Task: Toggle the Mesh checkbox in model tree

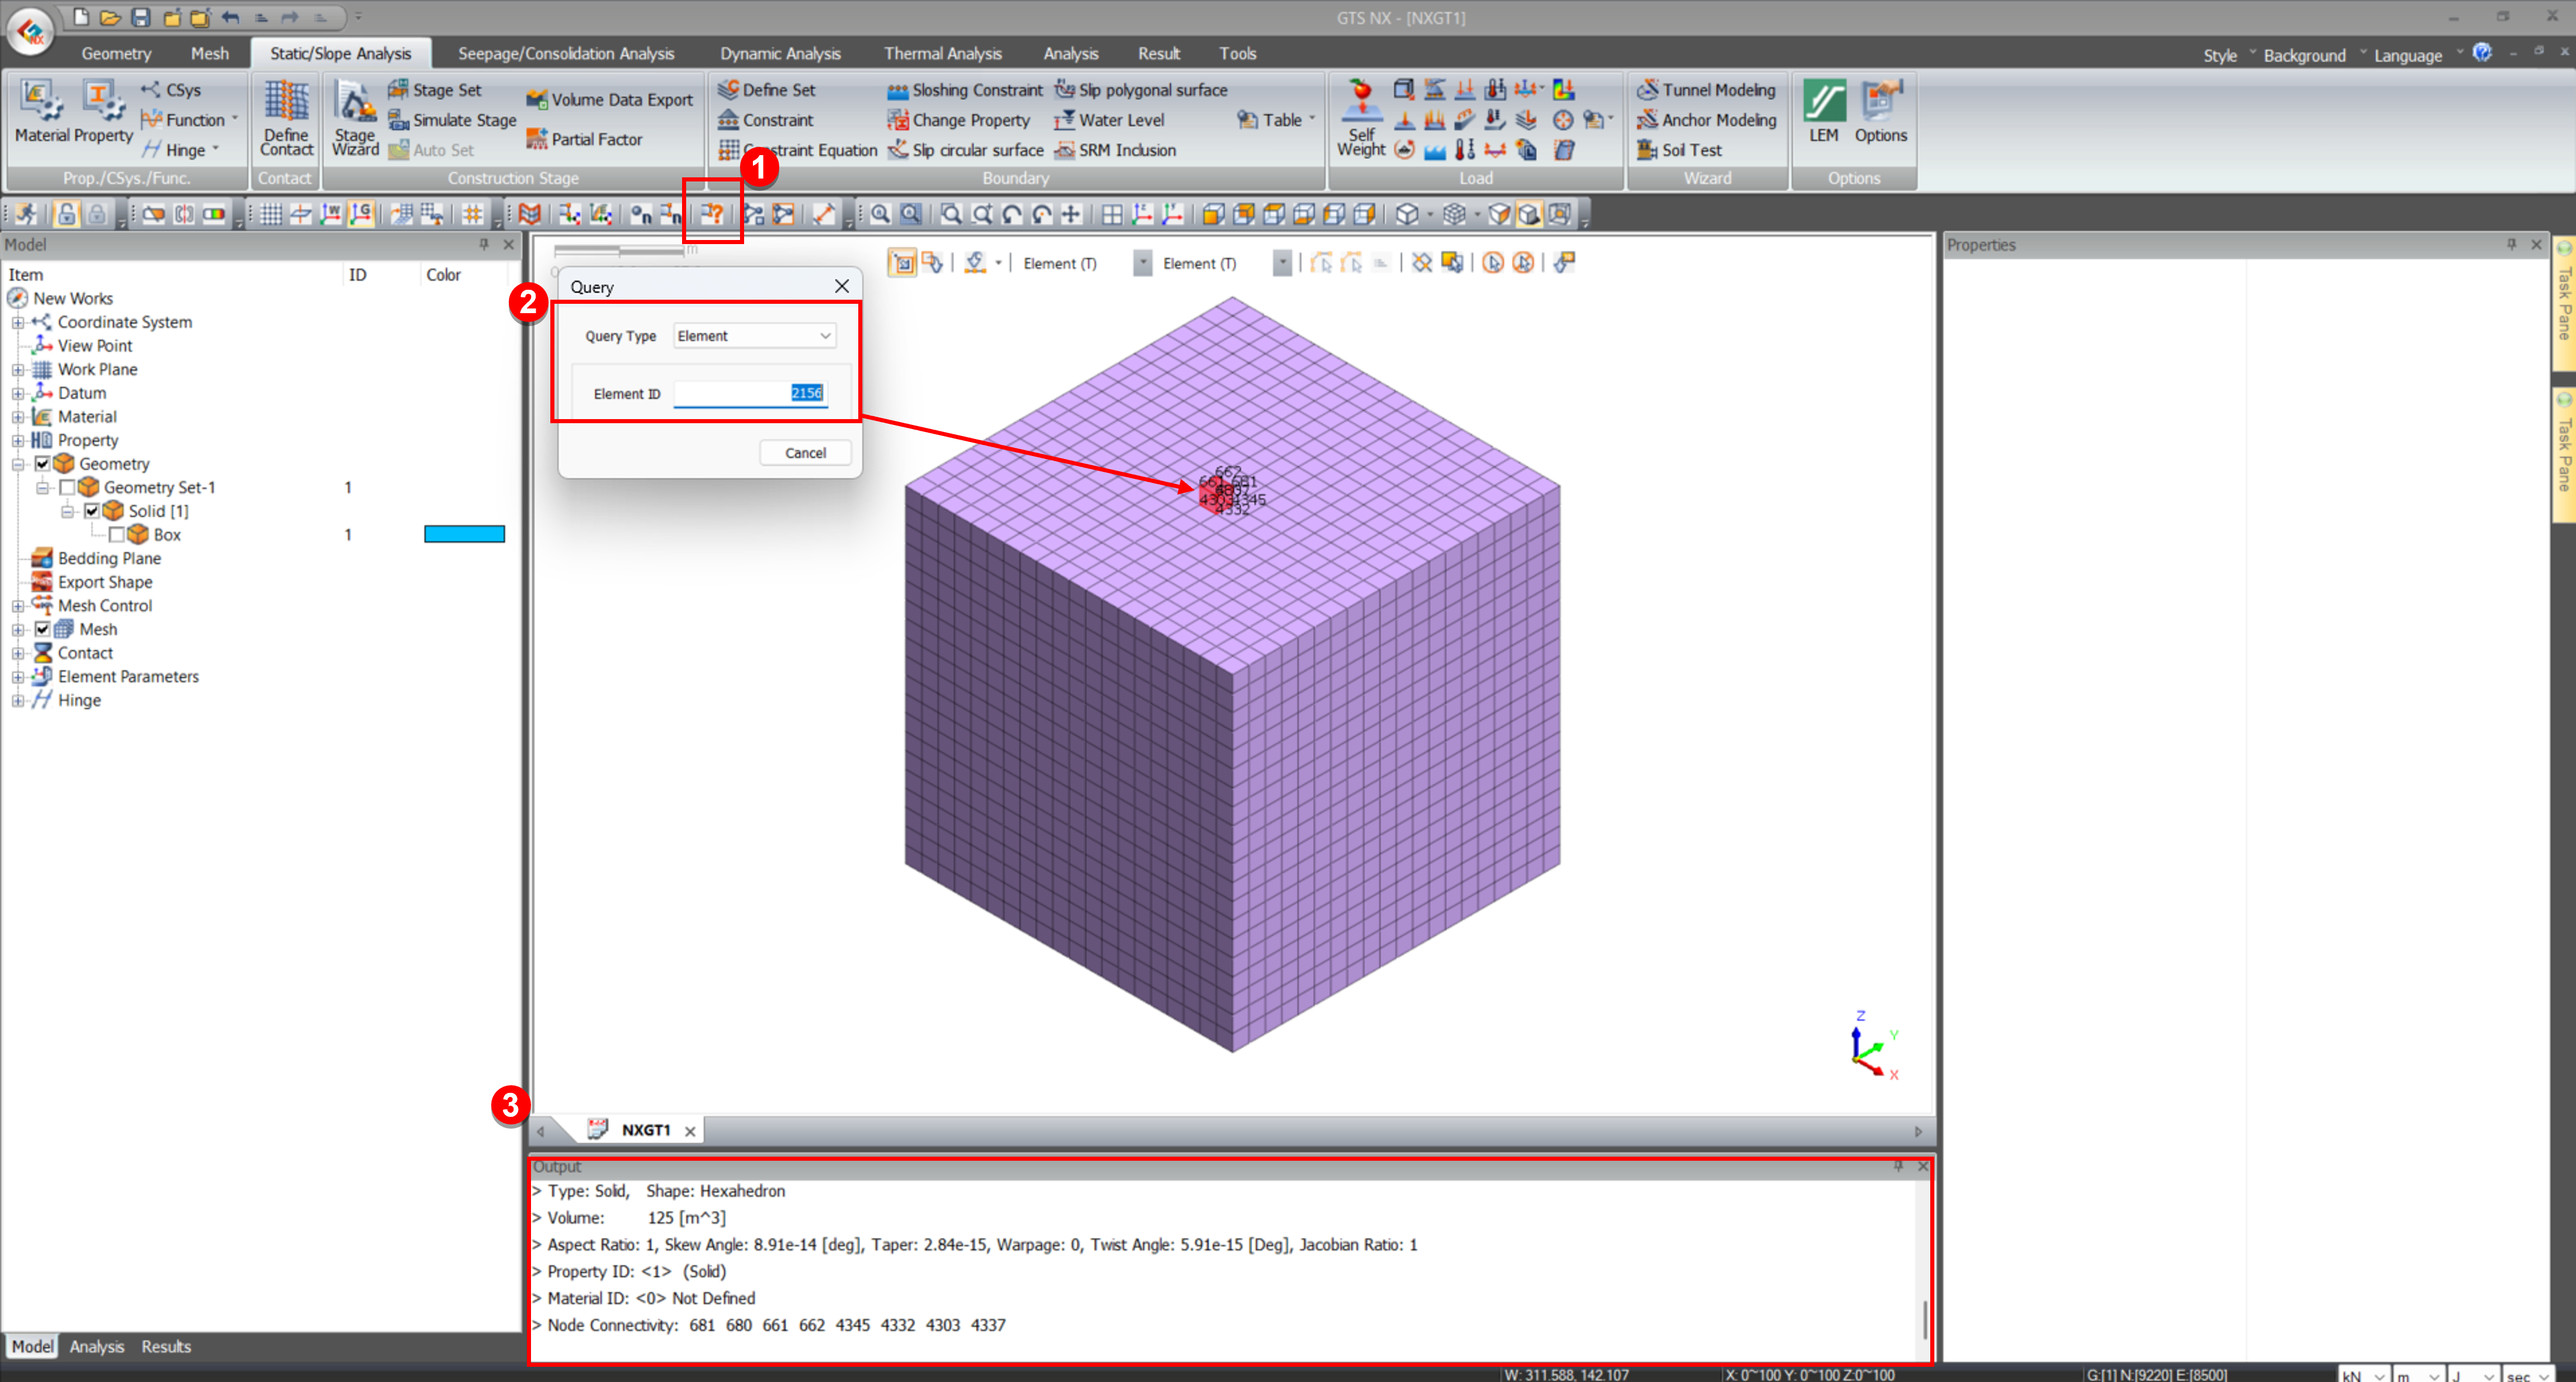Action: pyautogui.click(x=42, y=629)
